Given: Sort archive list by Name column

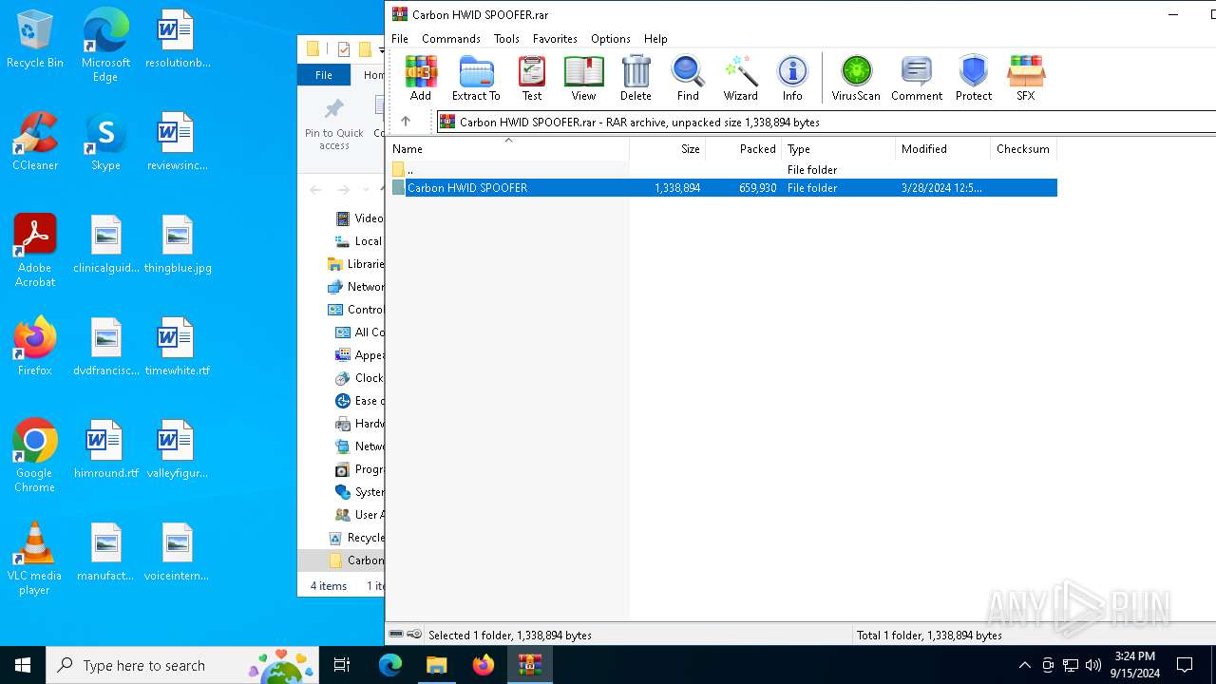Looking at the screenshot, I should pyautogui.click(x=508, y=149).
